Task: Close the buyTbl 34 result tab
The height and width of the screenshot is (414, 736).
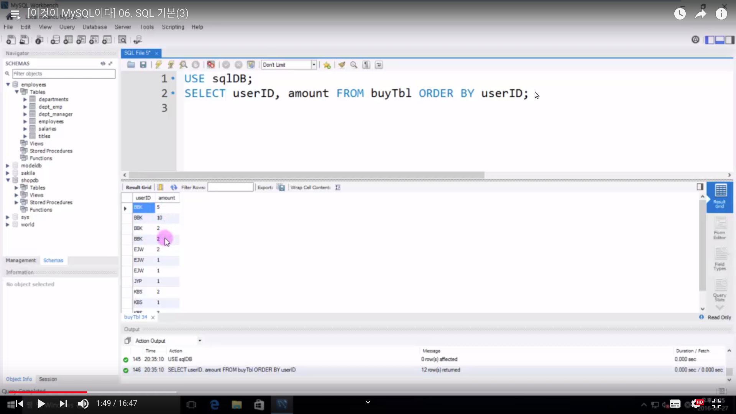Action: click(153, 317)
